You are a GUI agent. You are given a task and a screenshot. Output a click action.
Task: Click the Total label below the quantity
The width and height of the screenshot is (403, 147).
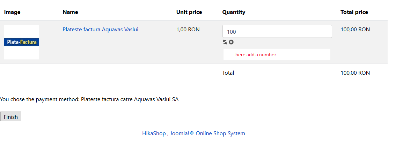click(228, 73)
